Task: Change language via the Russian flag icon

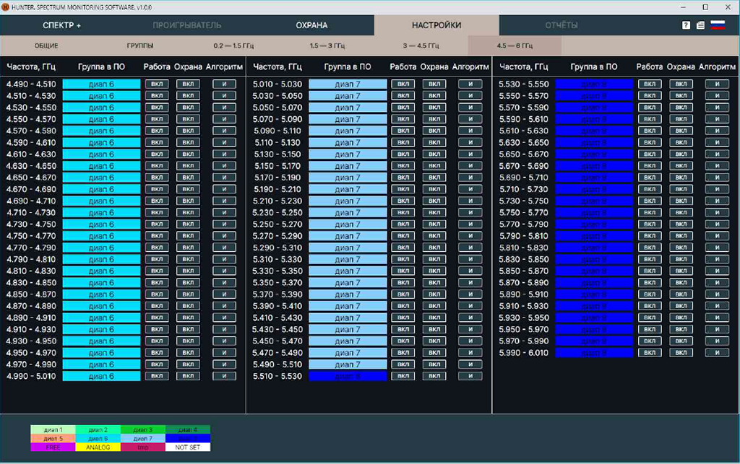Action: 718,25
